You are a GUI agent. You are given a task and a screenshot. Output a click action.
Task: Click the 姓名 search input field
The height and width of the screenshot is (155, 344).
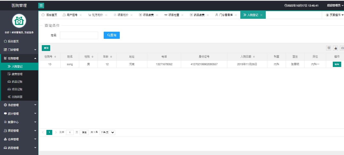pyautogui.click(x=79, y=35)
